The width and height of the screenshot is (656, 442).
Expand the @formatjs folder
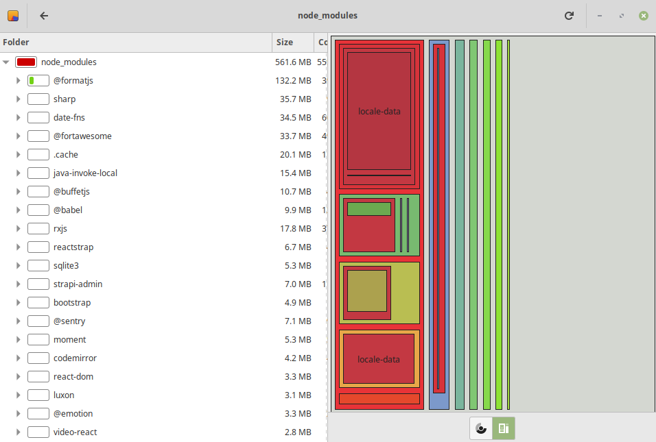(19, 81)
